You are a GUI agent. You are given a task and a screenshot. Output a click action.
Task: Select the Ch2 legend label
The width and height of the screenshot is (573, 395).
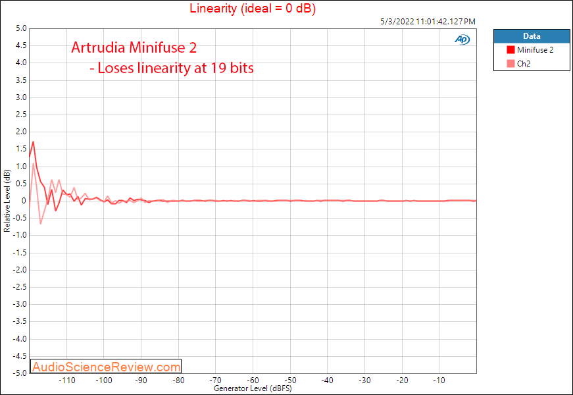(524, 64)
